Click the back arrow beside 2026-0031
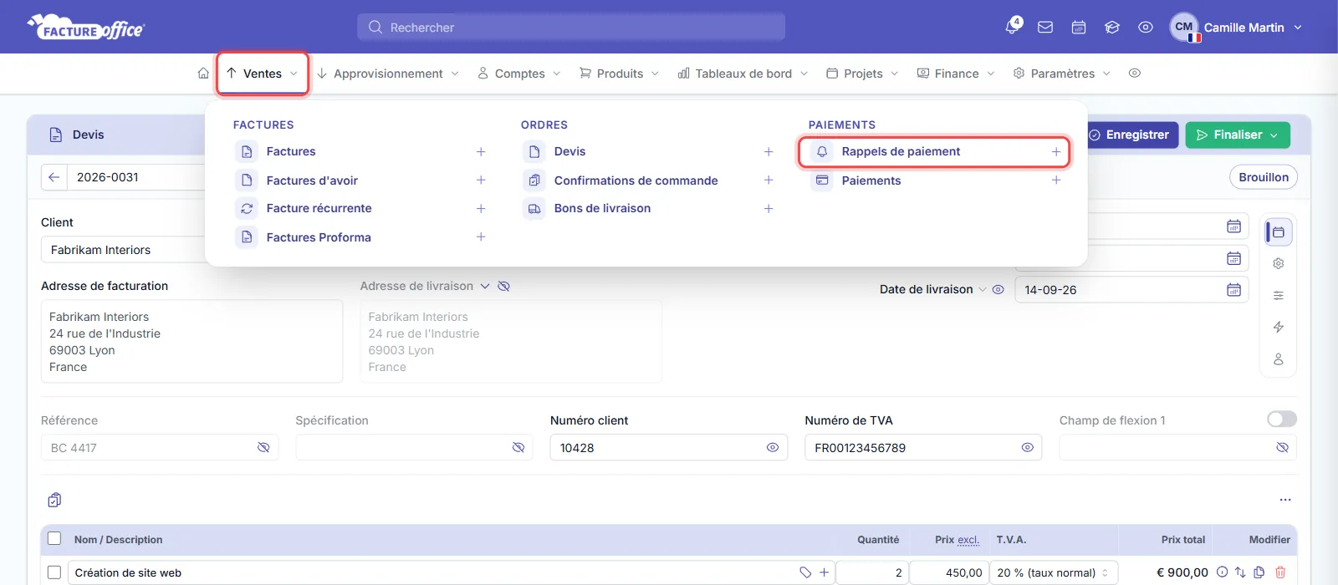The height and width of the screenshot is (585, 1338). [54, 177]
